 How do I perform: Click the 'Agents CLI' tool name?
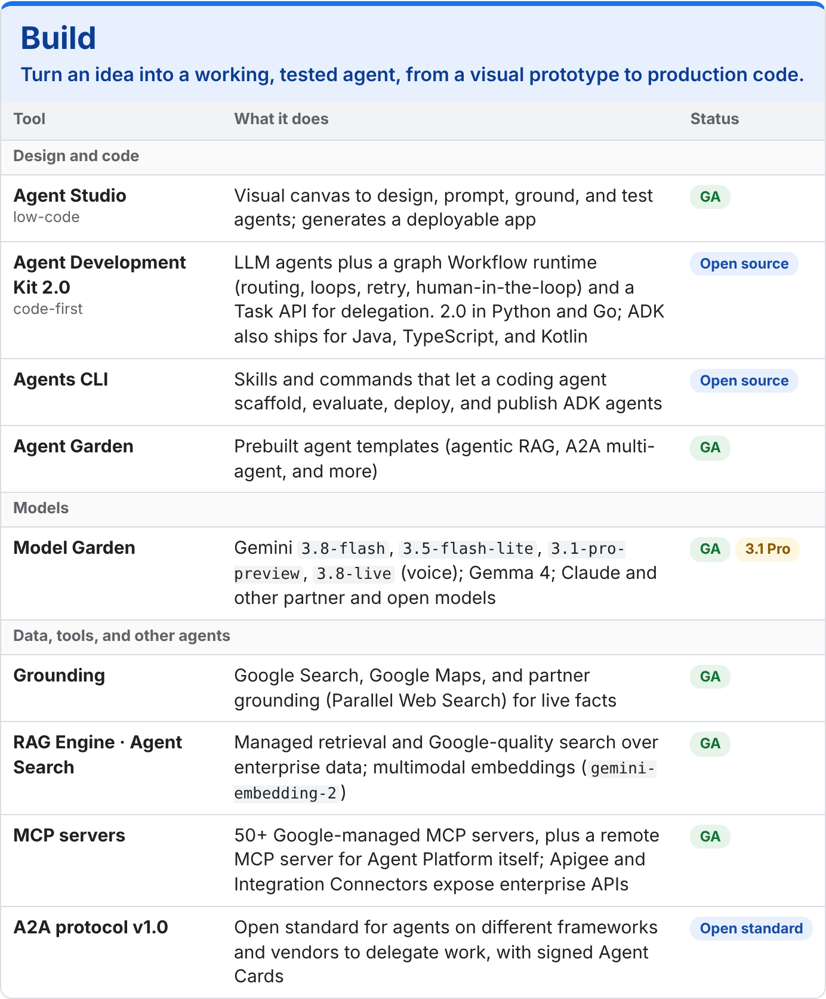(61, 380)
